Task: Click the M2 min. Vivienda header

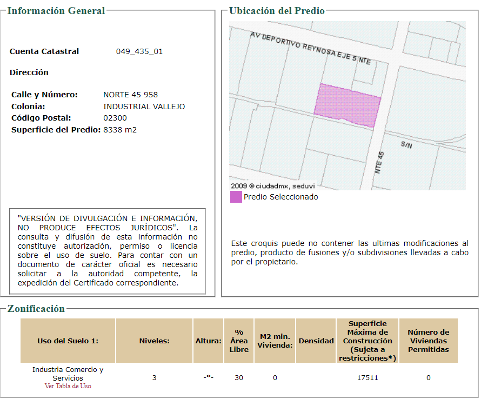Action: pyautogui.click(x=275, y=341)
